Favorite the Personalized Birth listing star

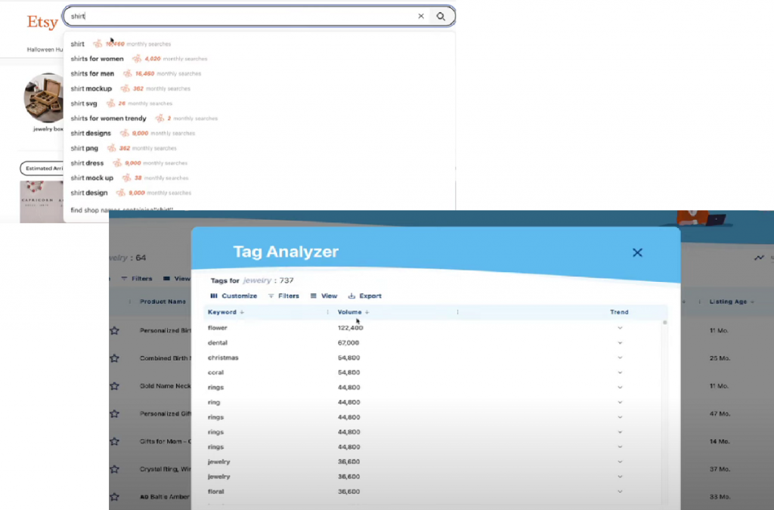pyautogui.click(x=115, y=331)
